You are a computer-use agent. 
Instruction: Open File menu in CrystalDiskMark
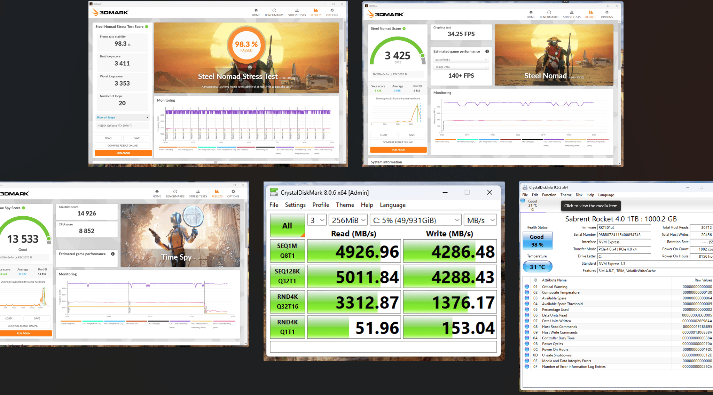[274, 205]
